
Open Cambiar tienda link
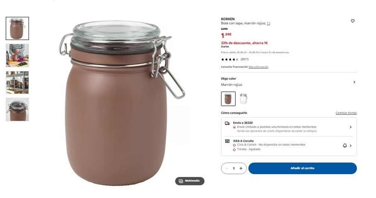pos(346,113)
